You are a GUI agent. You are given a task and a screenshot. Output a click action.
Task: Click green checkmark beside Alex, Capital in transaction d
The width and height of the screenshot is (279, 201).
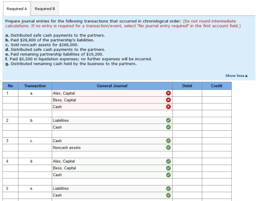pos(168,161)
